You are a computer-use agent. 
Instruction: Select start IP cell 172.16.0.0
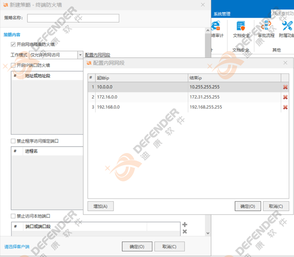click(x=141, y=97)
